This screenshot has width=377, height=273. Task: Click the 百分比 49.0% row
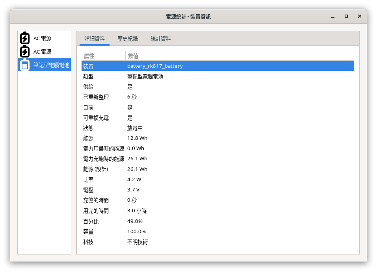pyautogui.click(x=217, y=221)
